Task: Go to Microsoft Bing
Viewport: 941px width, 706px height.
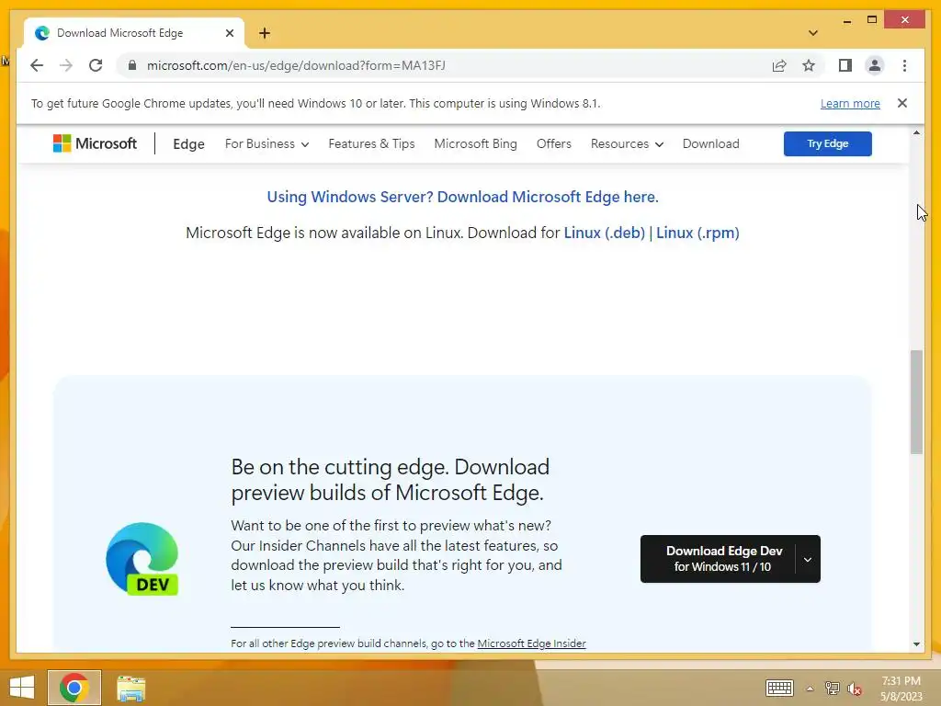Action: coord(475,144)
